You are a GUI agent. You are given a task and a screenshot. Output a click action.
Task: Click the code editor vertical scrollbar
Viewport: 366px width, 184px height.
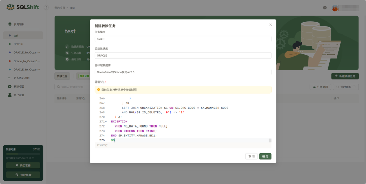click(x=270, y=140)
